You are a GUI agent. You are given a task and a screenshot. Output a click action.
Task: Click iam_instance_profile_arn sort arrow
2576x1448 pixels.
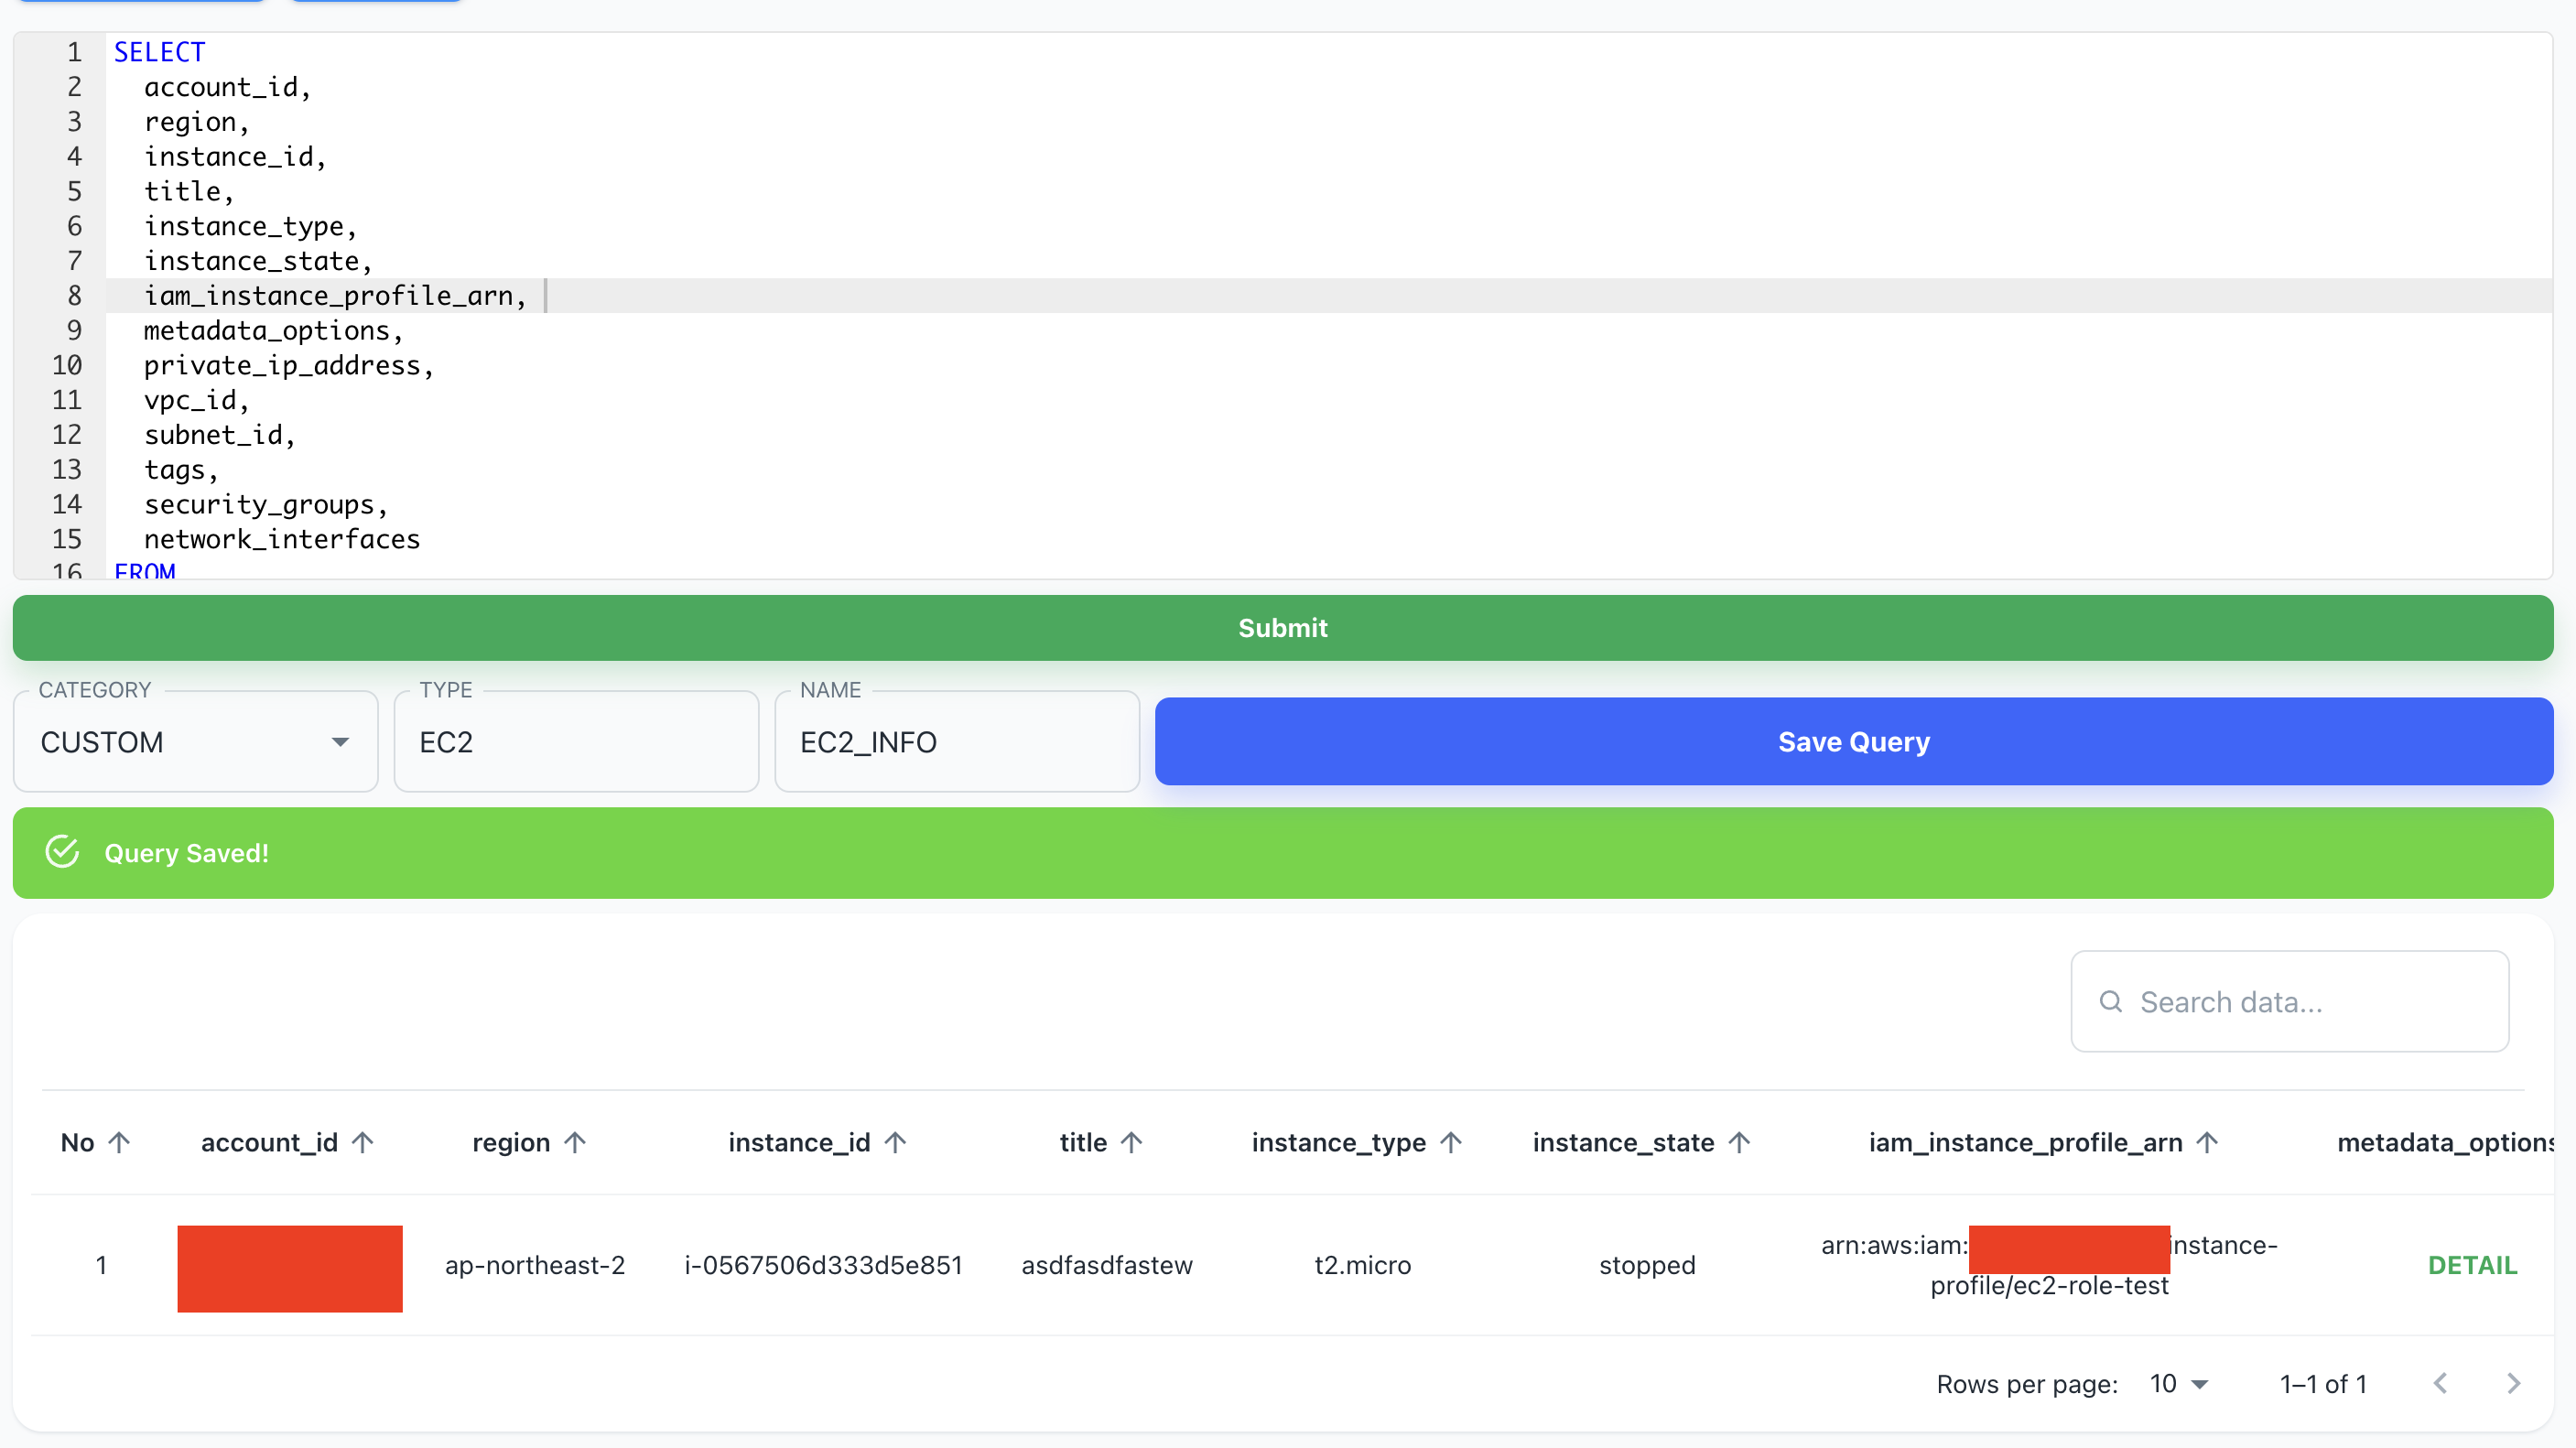click(x=2208, y=1142)
